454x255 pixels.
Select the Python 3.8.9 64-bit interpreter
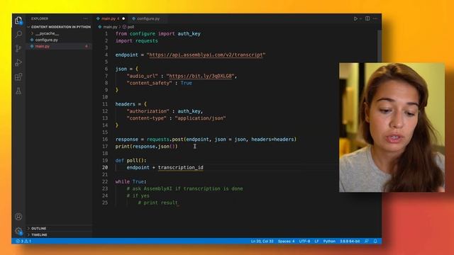350,241
